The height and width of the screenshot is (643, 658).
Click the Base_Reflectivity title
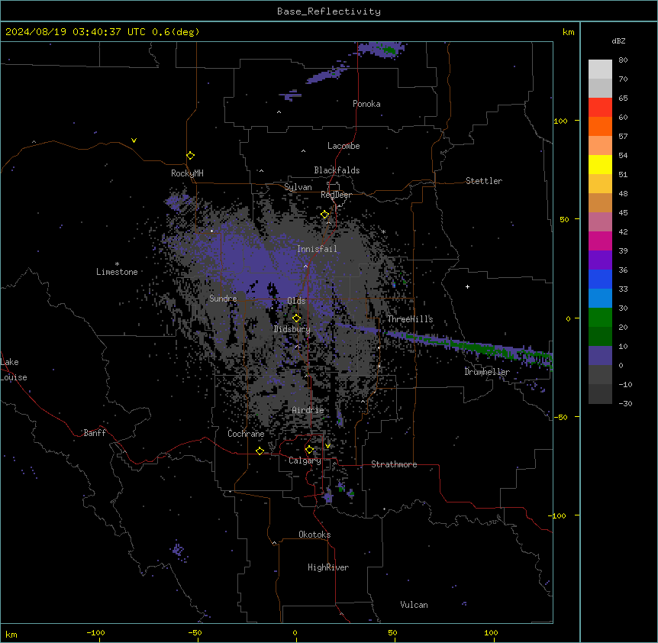[x=329, y=11]
